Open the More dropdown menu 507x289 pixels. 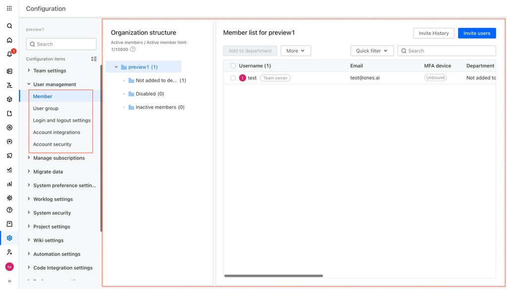point(296,51)
